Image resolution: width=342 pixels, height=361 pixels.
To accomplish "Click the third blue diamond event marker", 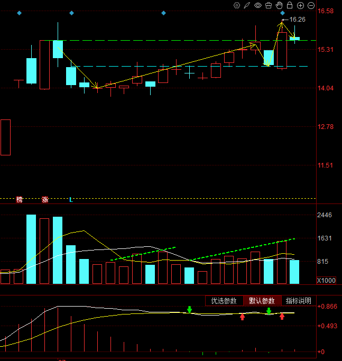I will [x=163, y=13].
